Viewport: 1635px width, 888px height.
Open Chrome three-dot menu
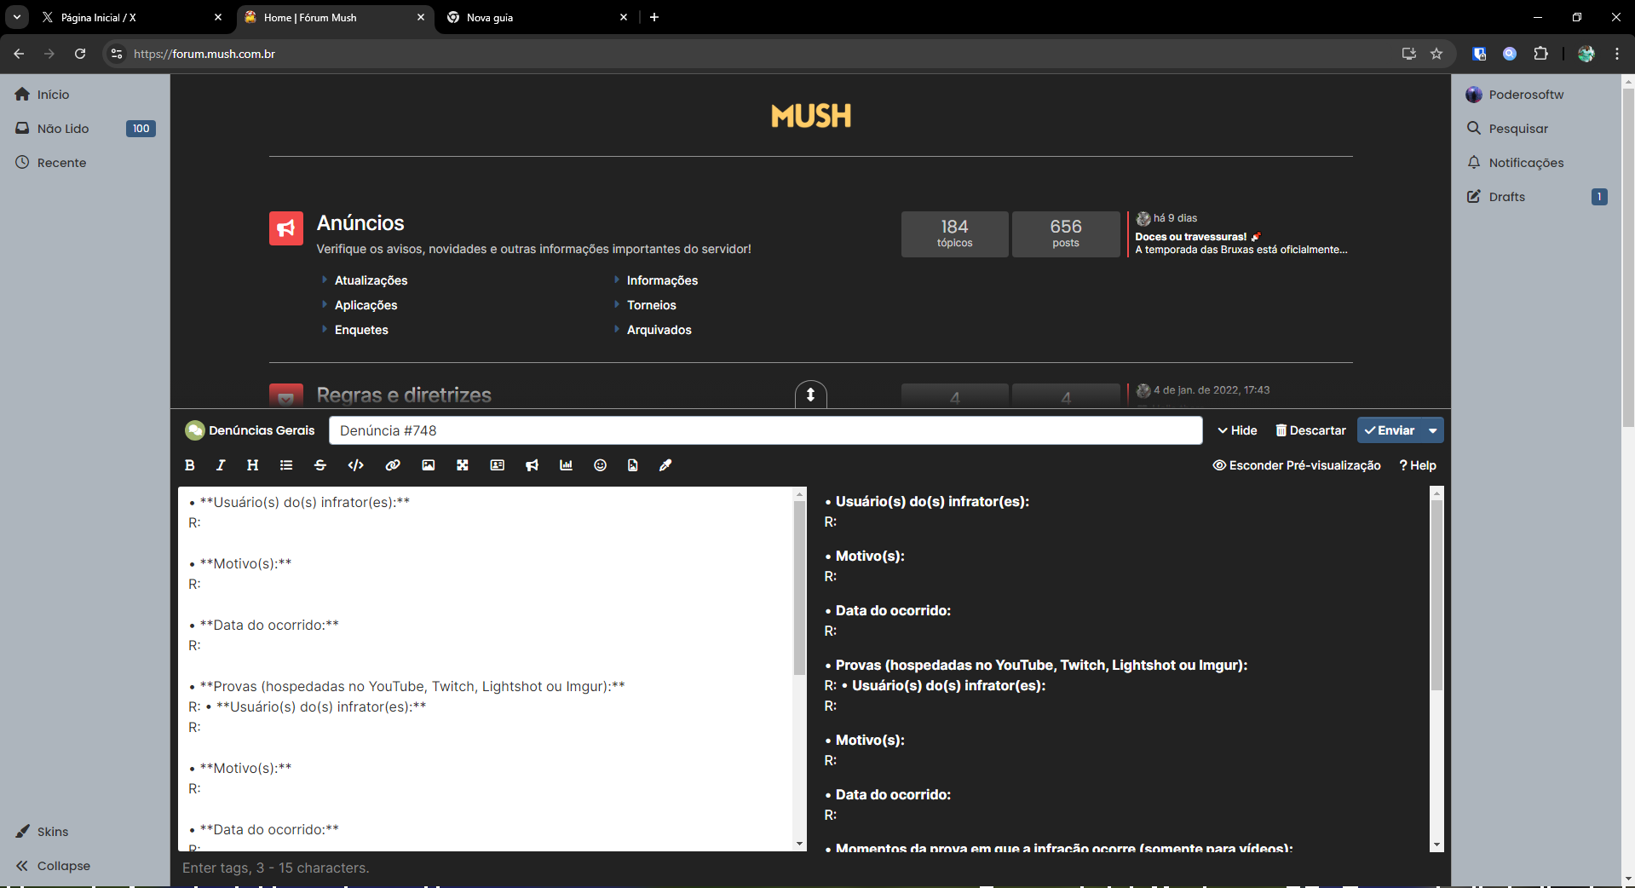(x=1617, y=54)
